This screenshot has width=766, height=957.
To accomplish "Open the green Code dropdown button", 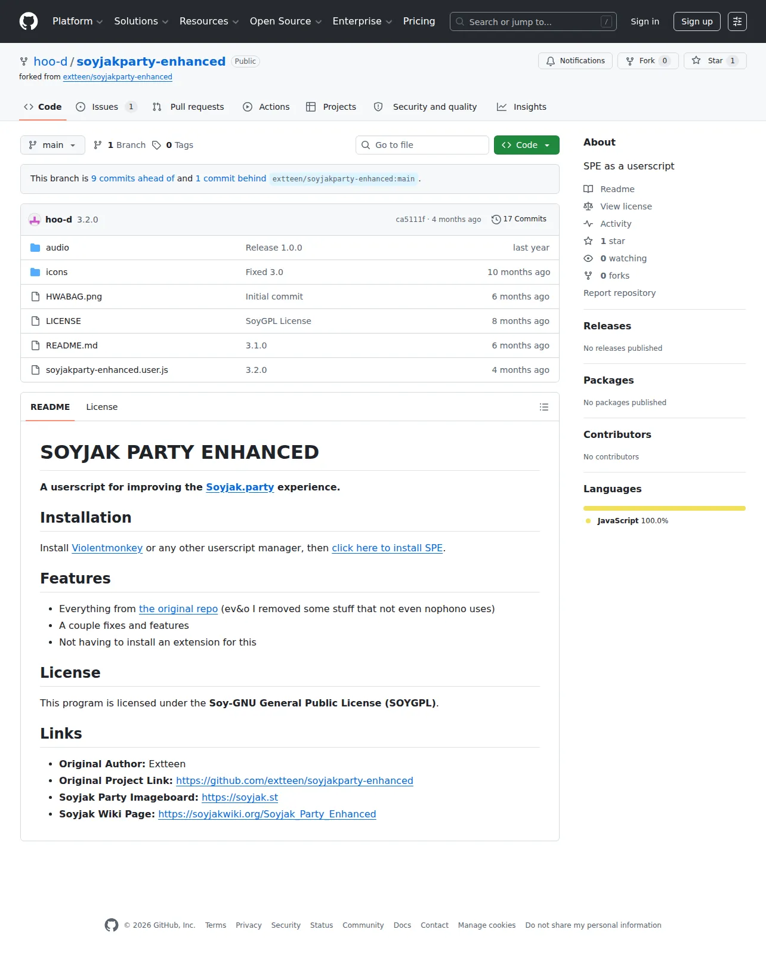I will click(527, 145).
